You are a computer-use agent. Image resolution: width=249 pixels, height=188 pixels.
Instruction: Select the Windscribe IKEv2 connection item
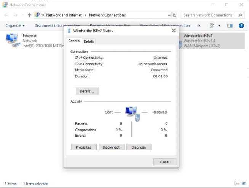212,41
